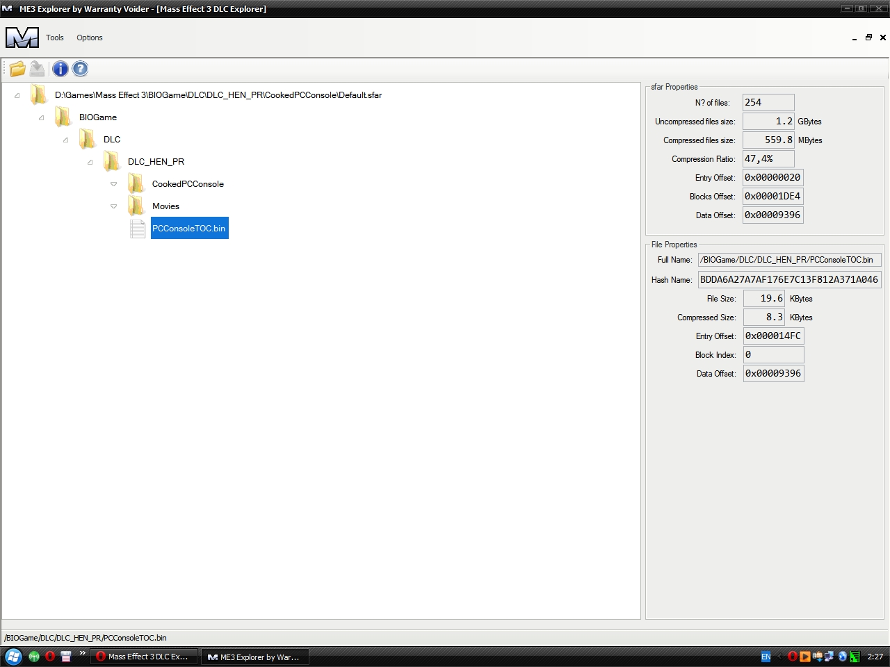Click the taskbar clock showing 2:27
This screenshot has width=890, height=667.
tap(875, 657)
